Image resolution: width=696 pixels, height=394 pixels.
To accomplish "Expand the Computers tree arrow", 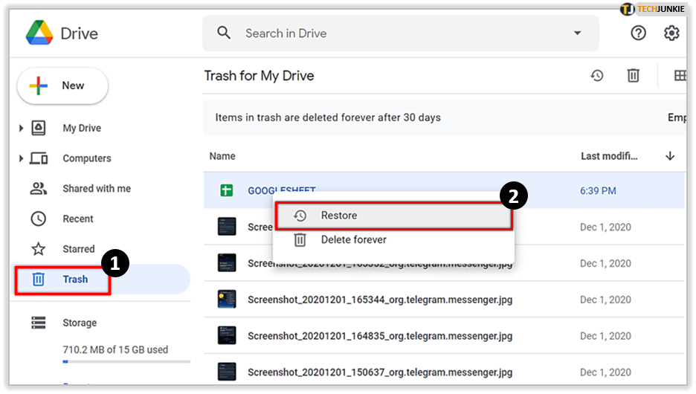I will (x=22, y=158).
